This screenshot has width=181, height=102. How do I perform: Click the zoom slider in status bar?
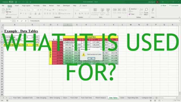(x=169, y=101)
